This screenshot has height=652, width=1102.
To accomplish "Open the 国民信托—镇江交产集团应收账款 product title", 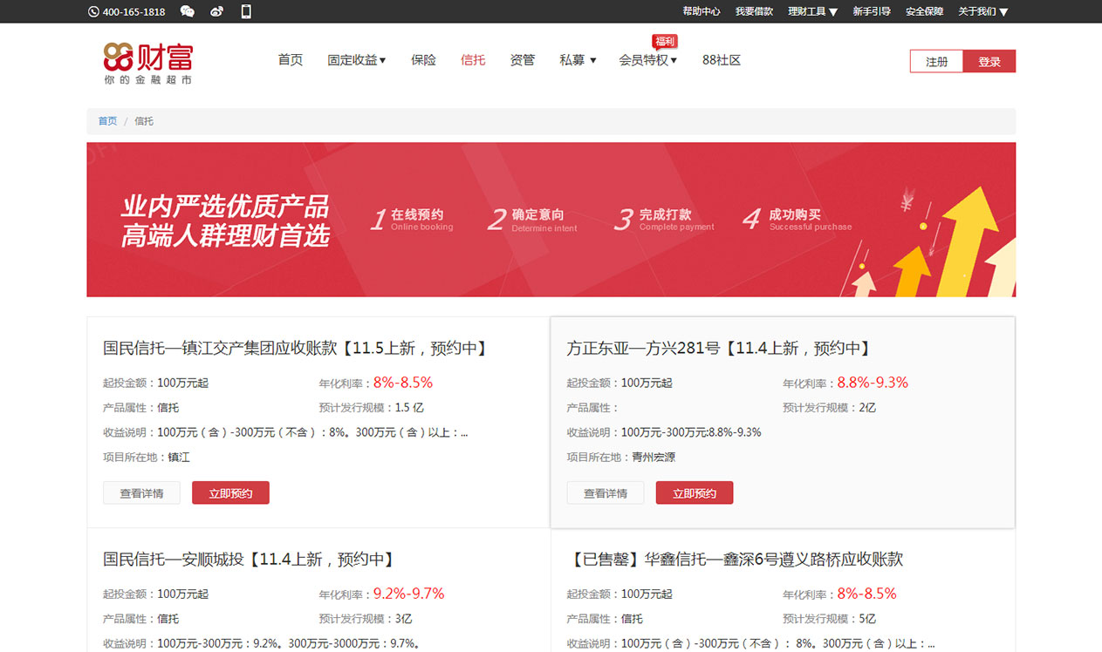I will pyautogui.click(x=295, y=349).
